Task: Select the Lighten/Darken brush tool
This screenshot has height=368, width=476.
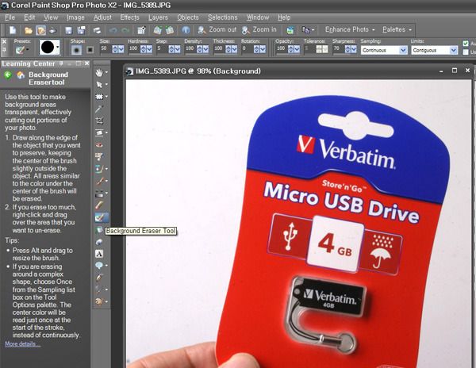Action: click(99, 193)
